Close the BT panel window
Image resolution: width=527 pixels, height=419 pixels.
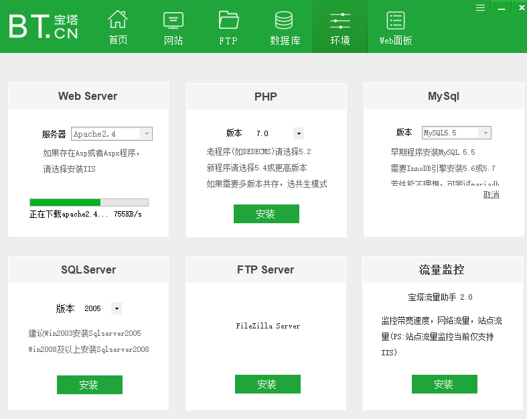(x=521, y=7)
